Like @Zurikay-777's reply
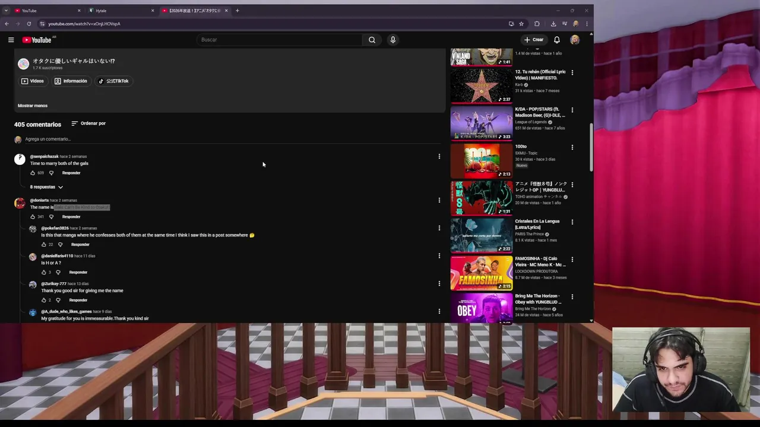 (43, 301)
